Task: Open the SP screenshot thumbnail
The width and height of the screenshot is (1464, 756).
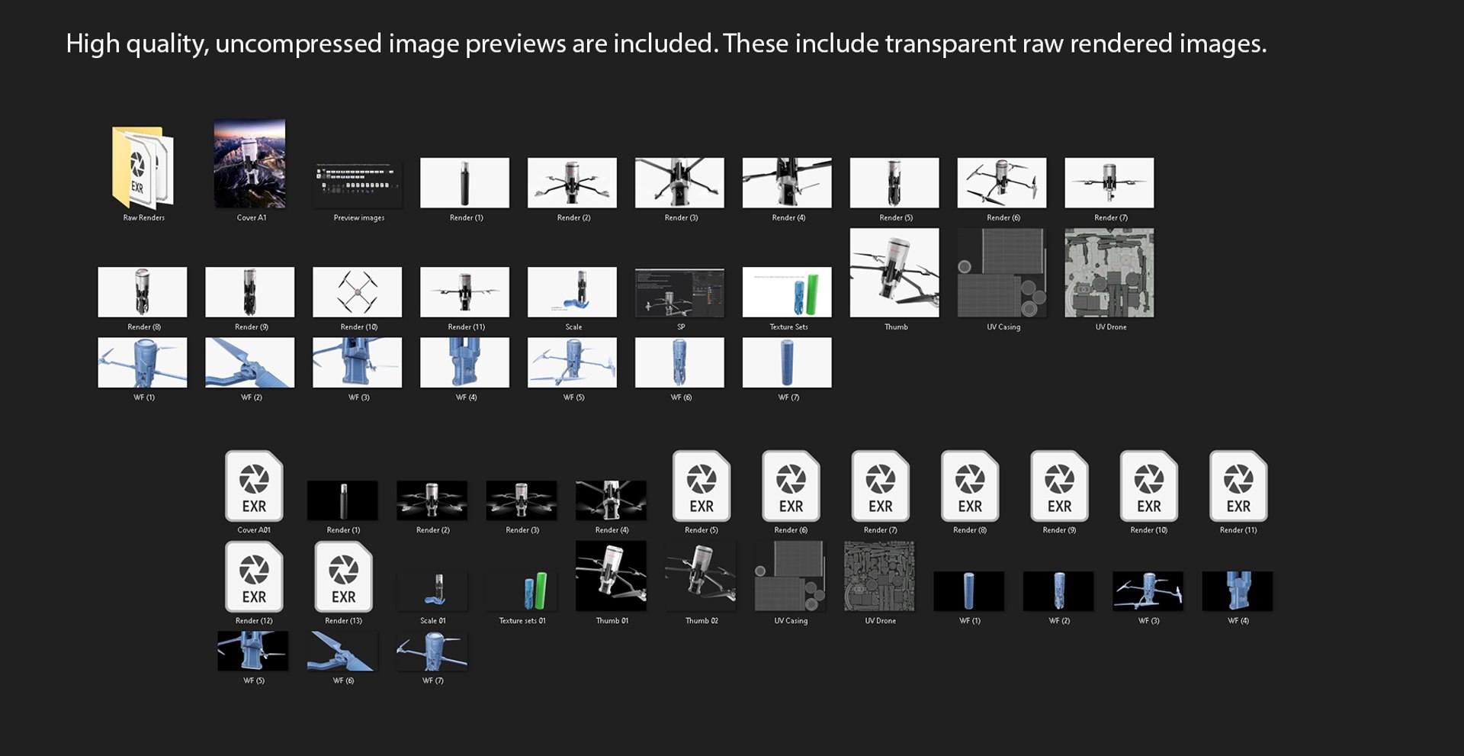Action: [x=679, y=291]
